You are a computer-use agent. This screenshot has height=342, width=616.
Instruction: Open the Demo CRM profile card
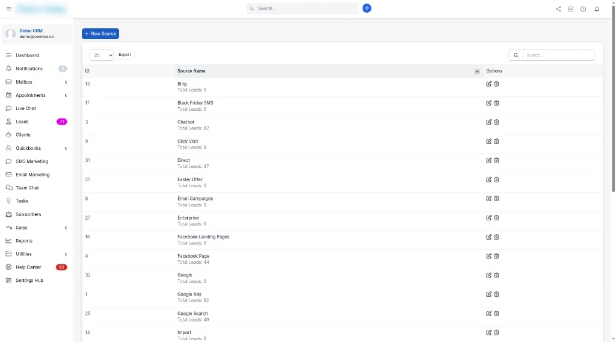coord(37,34)
